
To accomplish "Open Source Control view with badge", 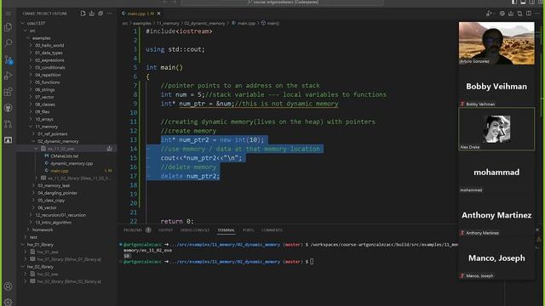I will (x=9, y=59).
